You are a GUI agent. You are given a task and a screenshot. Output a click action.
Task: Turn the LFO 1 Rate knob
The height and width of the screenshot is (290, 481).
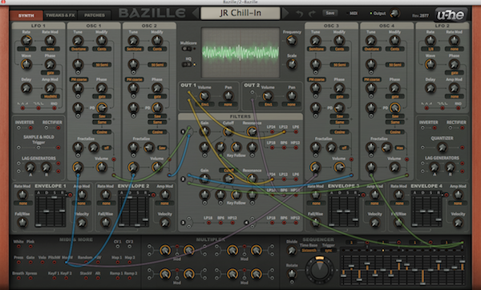point(26,41)
